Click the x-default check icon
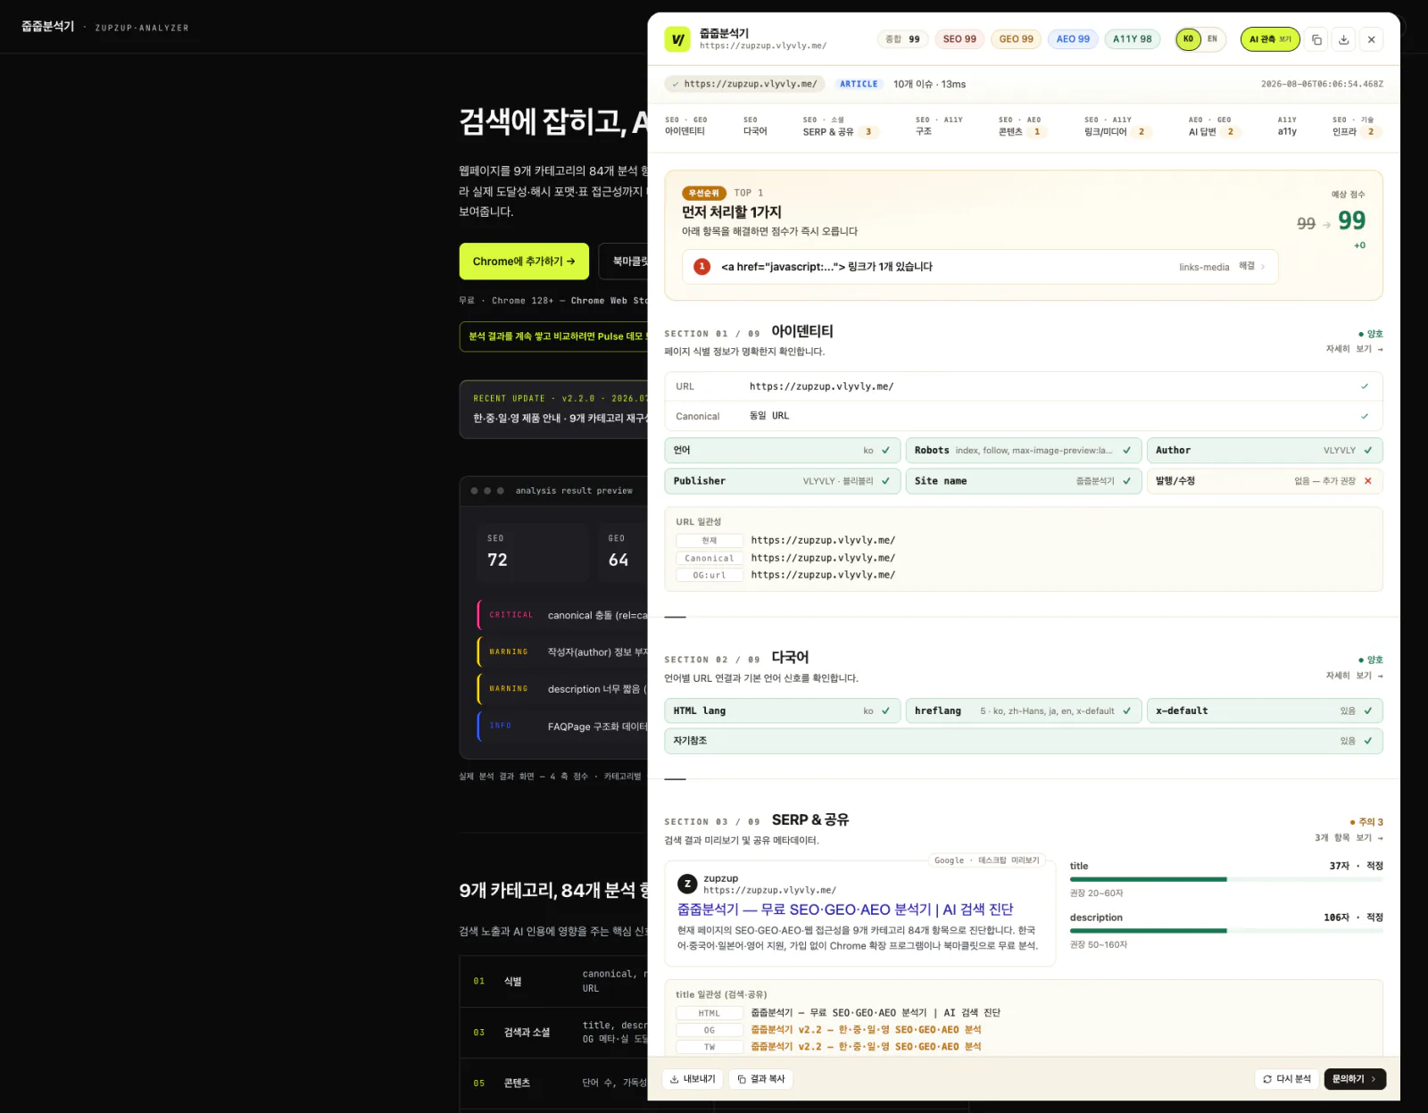The height and width of the screenshot is (1113, 1428). click(1368, 711)
